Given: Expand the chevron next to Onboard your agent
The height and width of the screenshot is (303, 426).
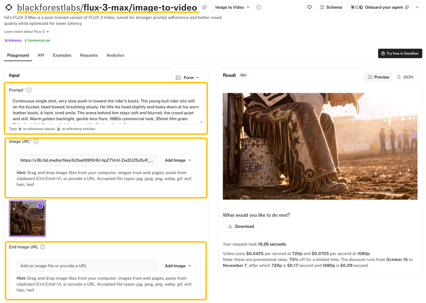Looking at the screenshot, I should pos(417,7).
